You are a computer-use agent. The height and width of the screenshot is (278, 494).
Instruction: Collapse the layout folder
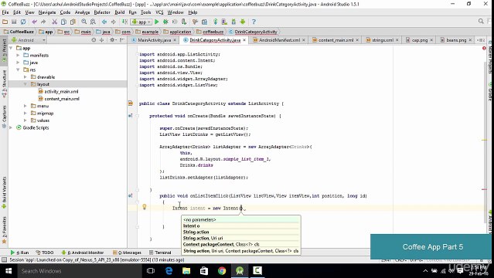(26, 84)
